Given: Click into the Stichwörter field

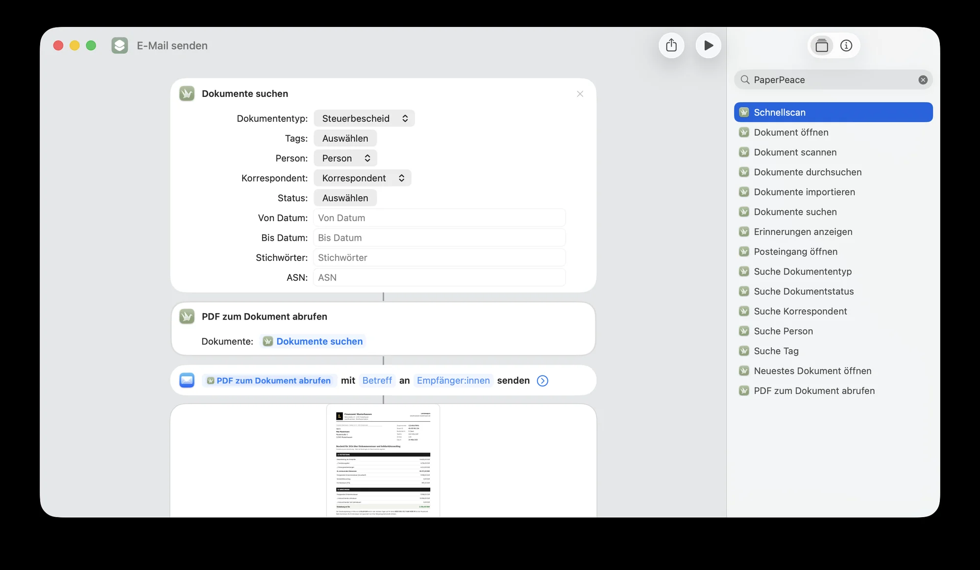Looking at the screenshot, I should (440, 258).
